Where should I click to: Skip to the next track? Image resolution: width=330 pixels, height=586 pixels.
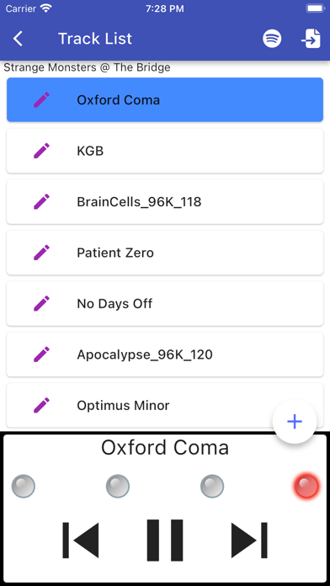click(x=249, y=541)
